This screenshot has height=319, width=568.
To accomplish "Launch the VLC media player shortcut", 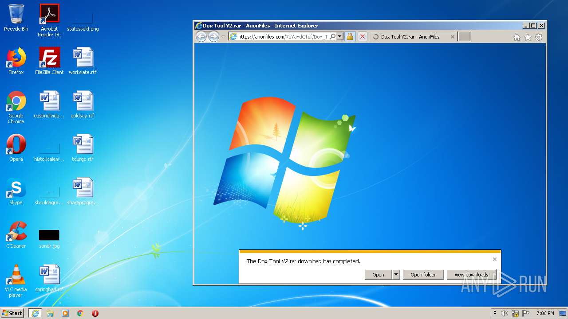I will [x=16, y=281].
